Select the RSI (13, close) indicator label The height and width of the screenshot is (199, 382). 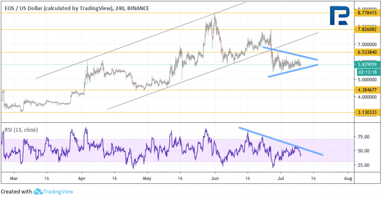(x=20, y=130)
